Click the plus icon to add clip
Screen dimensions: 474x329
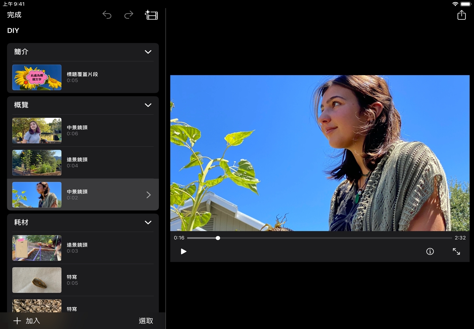tap(17, 321)
